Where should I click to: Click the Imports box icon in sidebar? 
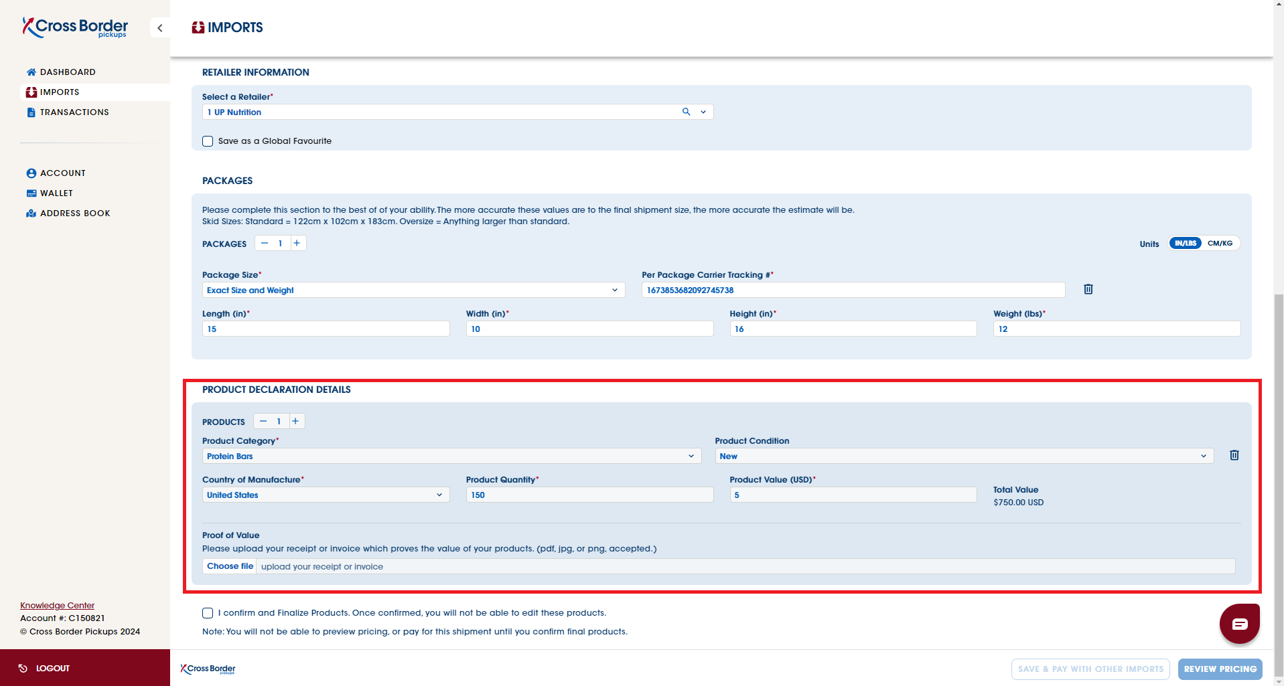[x=31, y=92]
